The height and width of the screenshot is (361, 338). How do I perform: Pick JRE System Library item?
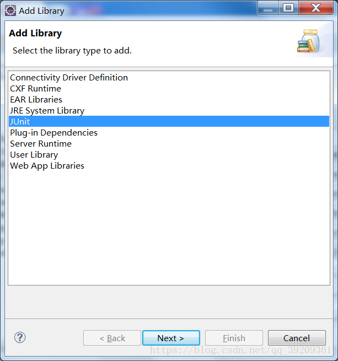169,111
